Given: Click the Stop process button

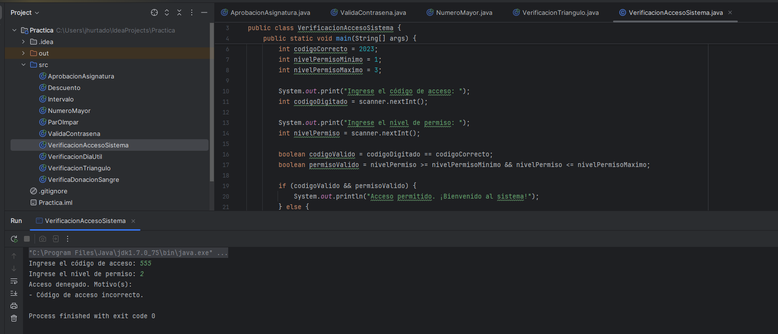Looking at the screenshot, I should click(27, 239).
